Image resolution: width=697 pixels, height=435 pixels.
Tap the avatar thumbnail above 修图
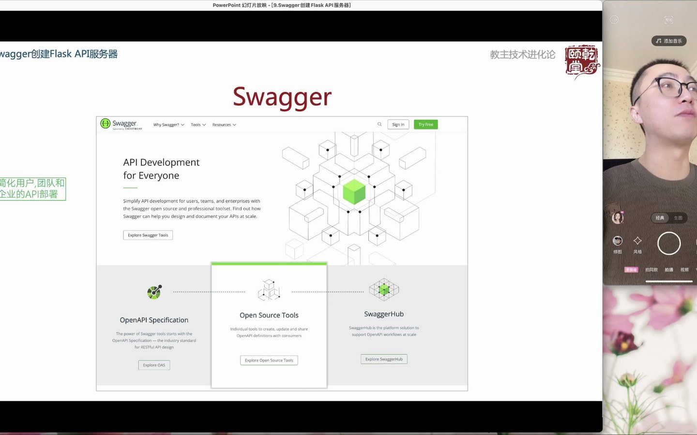[618, 217]
